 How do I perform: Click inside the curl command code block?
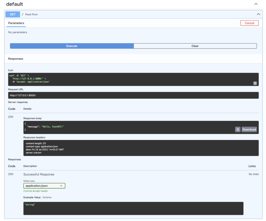coord(133,79)
